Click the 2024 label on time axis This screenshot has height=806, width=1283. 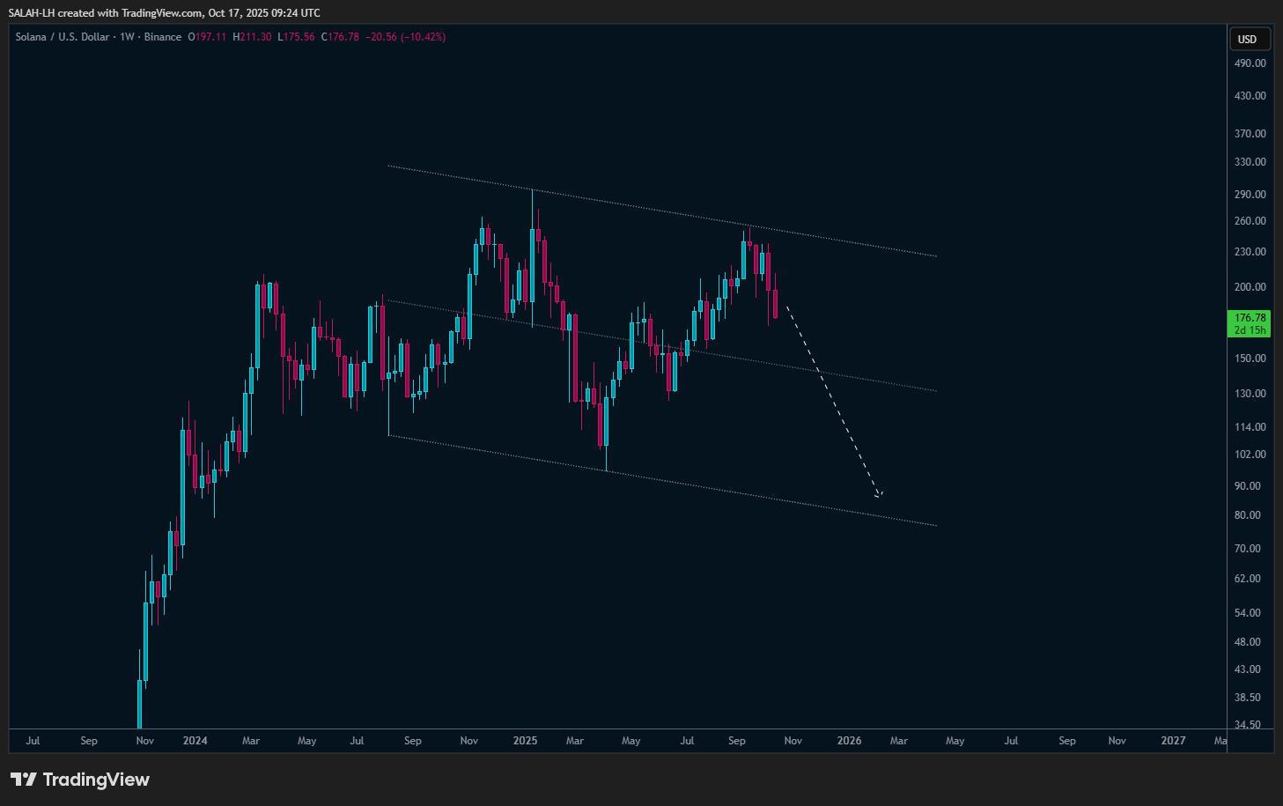(195, 741)
